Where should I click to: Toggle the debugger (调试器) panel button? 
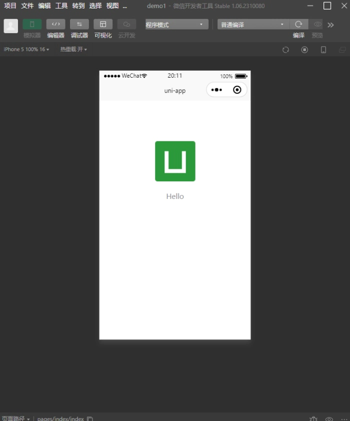pos(79,24)
